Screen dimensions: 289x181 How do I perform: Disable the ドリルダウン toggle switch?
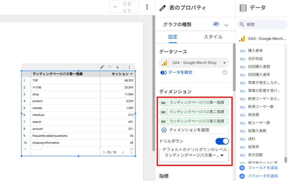pyautogui.click(x=222, y=141)
